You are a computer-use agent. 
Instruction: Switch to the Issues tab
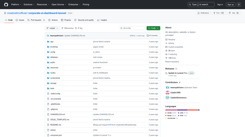[x=20, y=20]
